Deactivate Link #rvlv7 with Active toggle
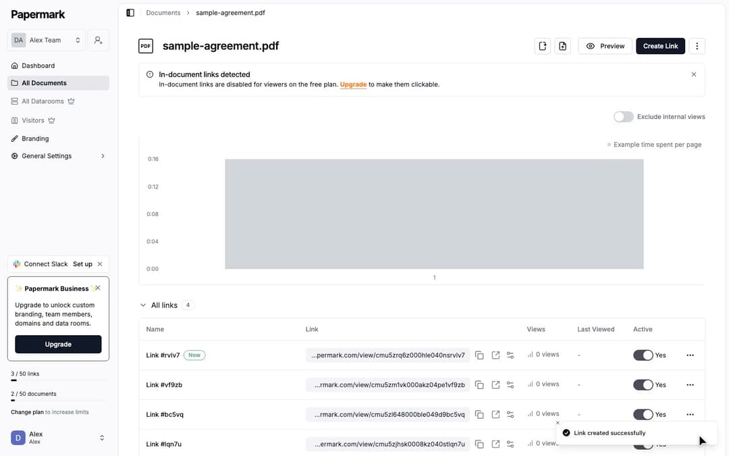 coord(643,355)
